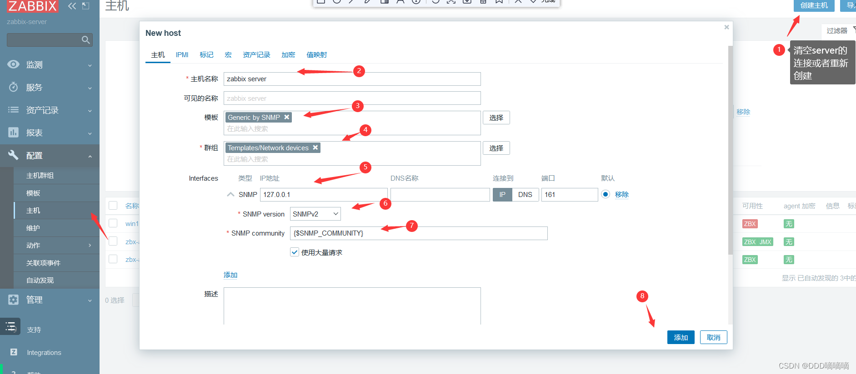Click the DNS名称 input field
Image resolution: width=856 pixels, height=374 pixels.
coord(440,195)
